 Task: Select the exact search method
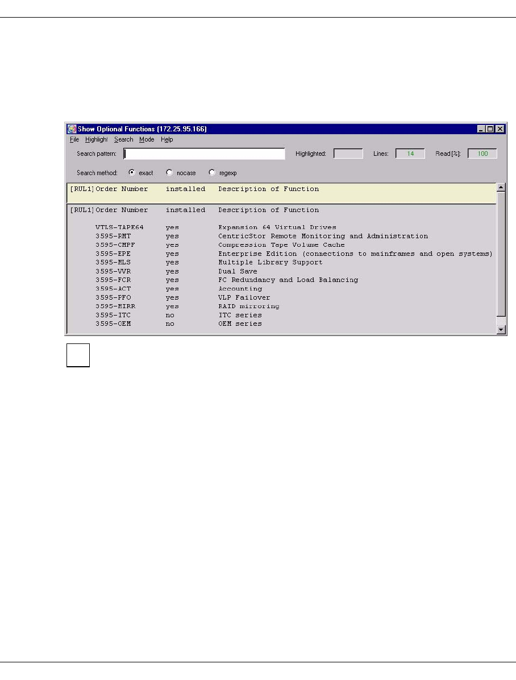tap(132, 173)
